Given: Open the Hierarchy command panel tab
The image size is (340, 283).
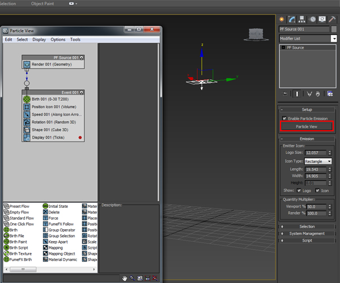Looking at the screenshot, I should [x=301, y=19].
